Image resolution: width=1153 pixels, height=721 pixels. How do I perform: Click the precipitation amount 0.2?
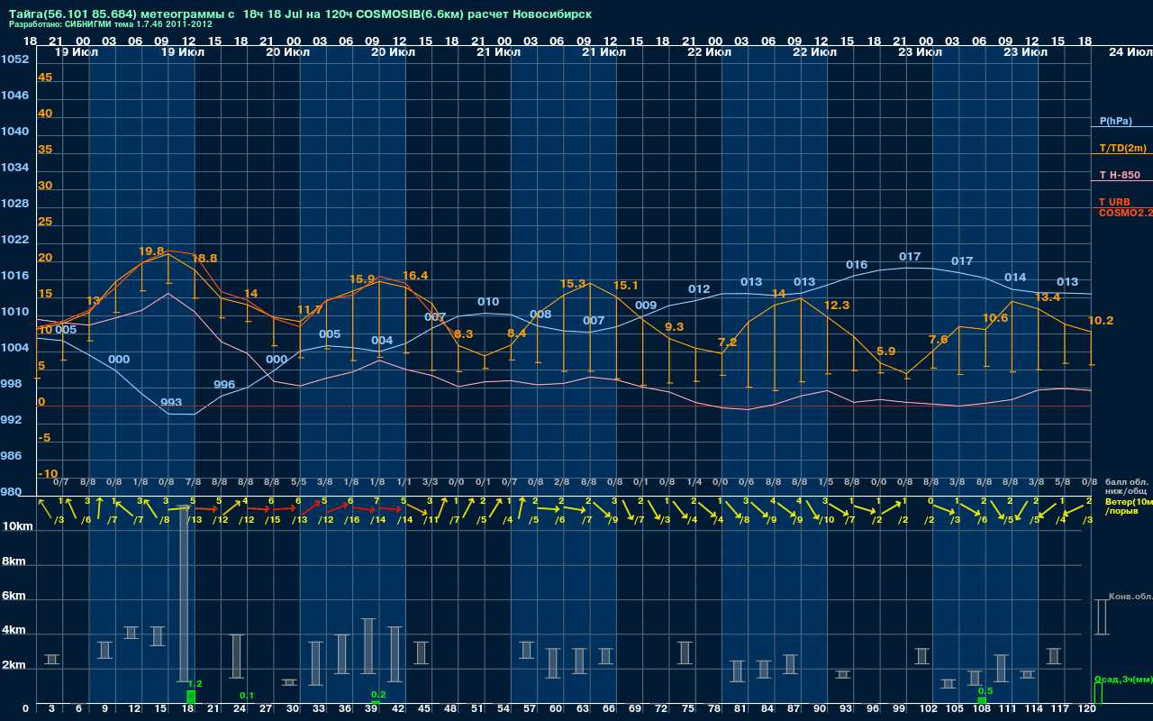378,695
